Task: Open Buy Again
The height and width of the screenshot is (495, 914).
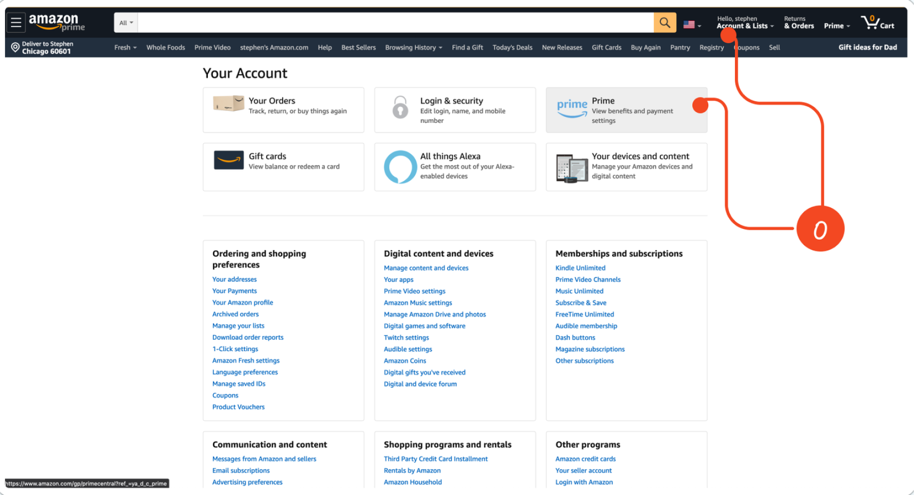Action: point(646,47)
